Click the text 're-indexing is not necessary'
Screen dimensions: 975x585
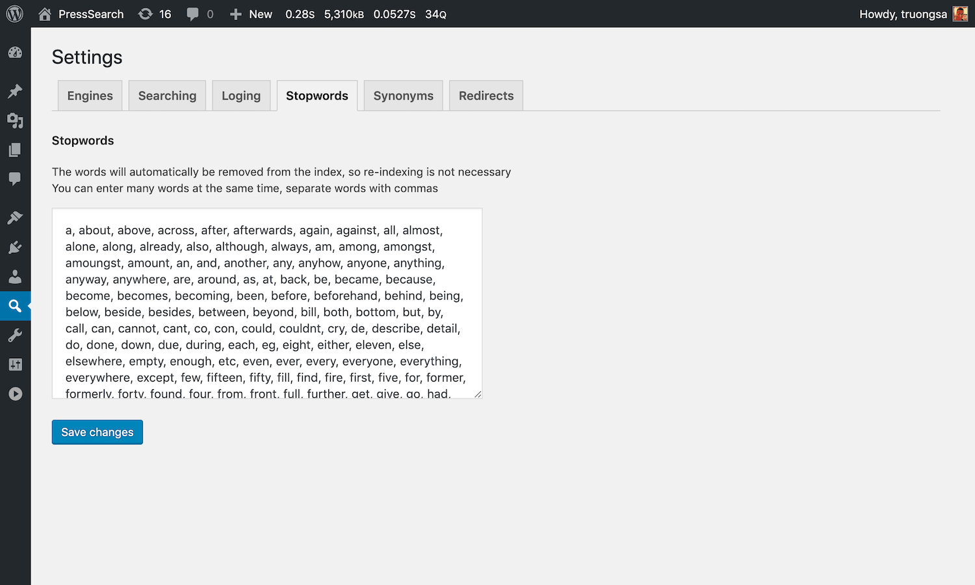pyautogui.click(x=437, y=172)
